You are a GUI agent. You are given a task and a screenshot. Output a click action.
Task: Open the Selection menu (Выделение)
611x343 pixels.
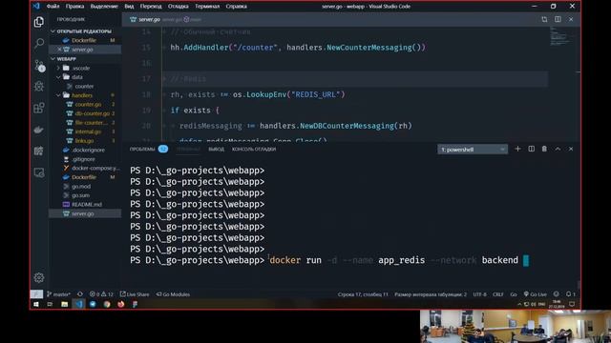coord(104,7)
